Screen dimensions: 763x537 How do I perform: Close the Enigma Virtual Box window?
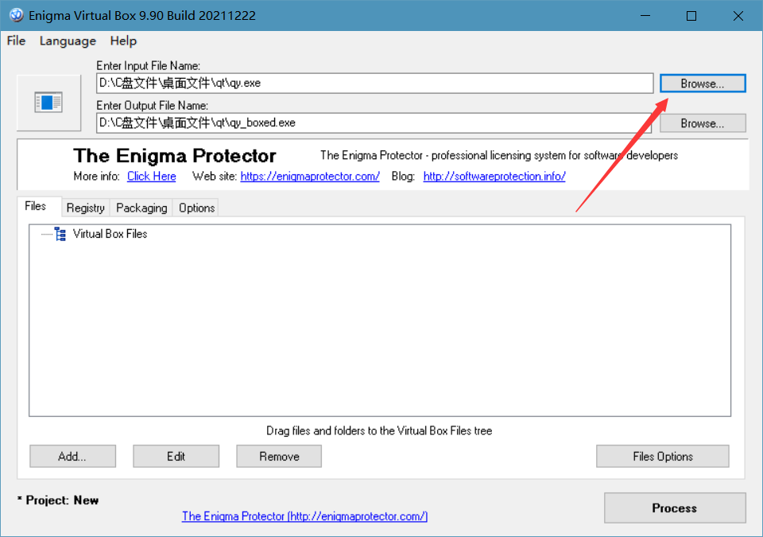tap(738, 16)
